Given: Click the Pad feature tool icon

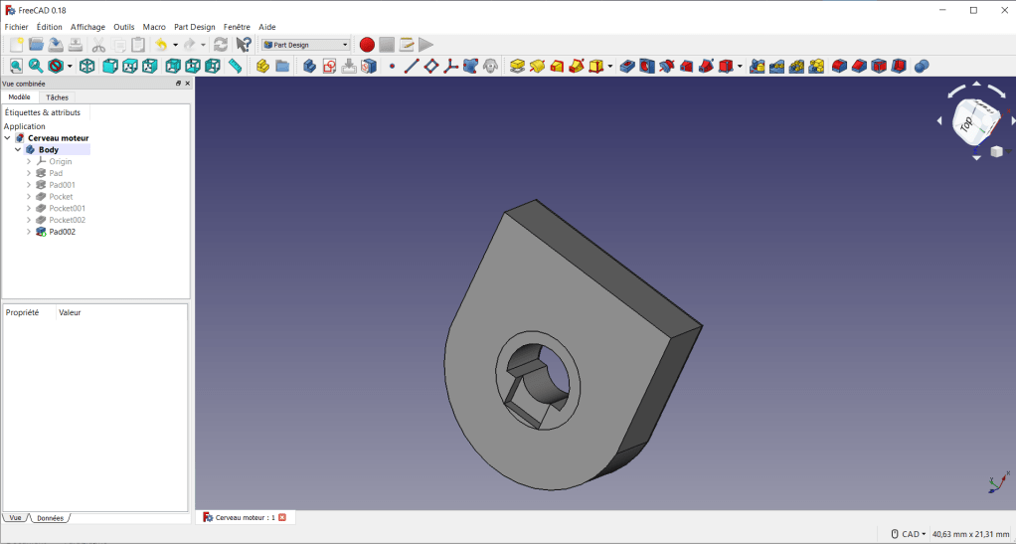Looking at the screenshot, I should 517,66.
